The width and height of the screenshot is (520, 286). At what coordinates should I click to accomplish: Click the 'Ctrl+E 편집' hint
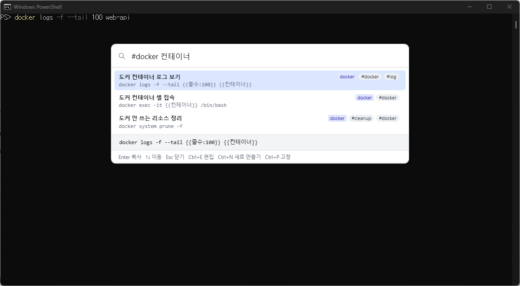coord(201,157)
